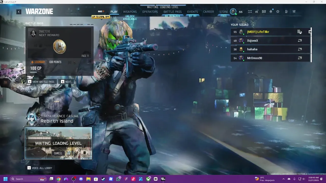Click the XxJoexX player emblem
The image size is (326, 183).
coord(241,41)
